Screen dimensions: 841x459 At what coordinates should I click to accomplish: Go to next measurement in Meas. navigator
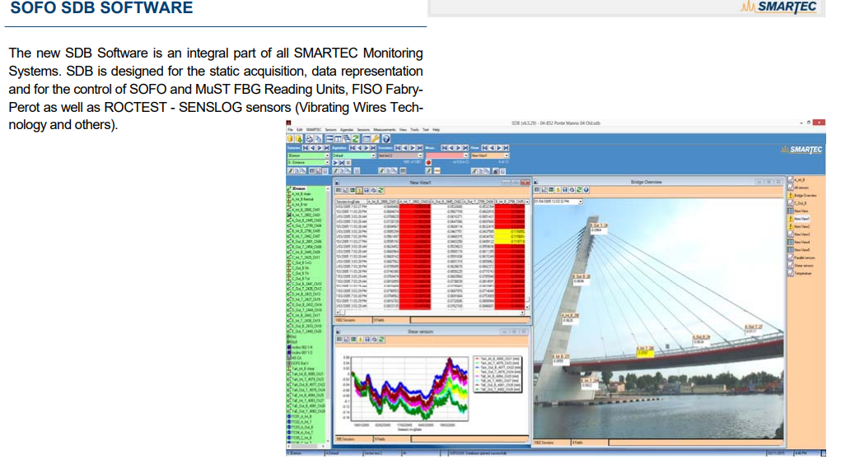click(x=458, y=148)
